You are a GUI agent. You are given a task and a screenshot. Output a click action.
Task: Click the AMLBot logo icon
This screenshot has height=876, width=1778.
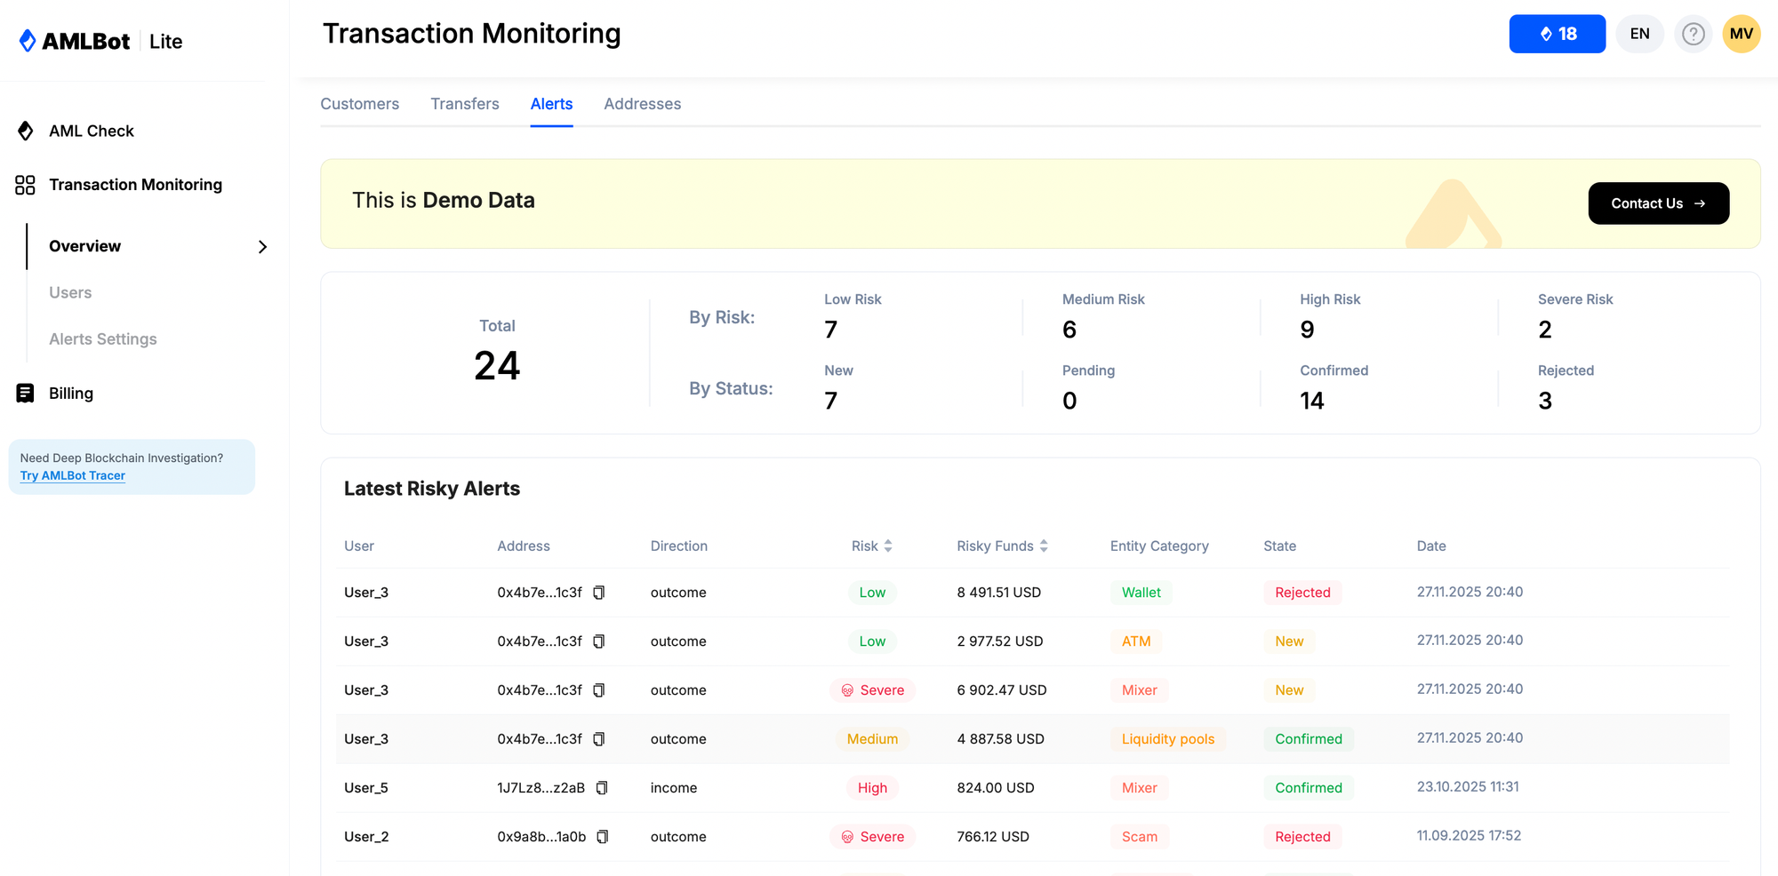coord(28,41)
